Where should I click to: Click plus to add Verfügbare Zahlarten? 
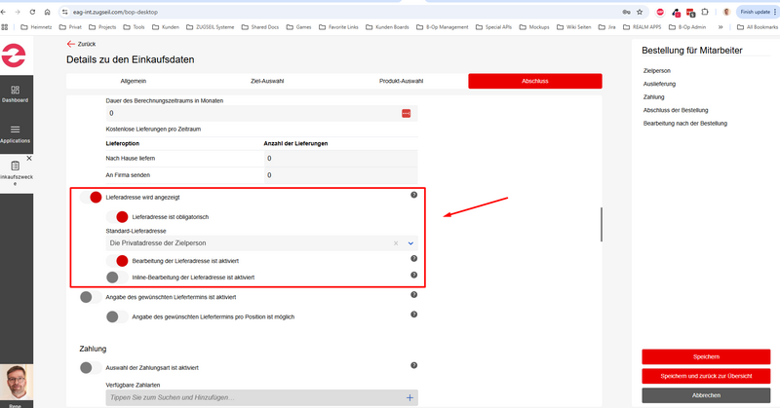click(x=409, y=397)
